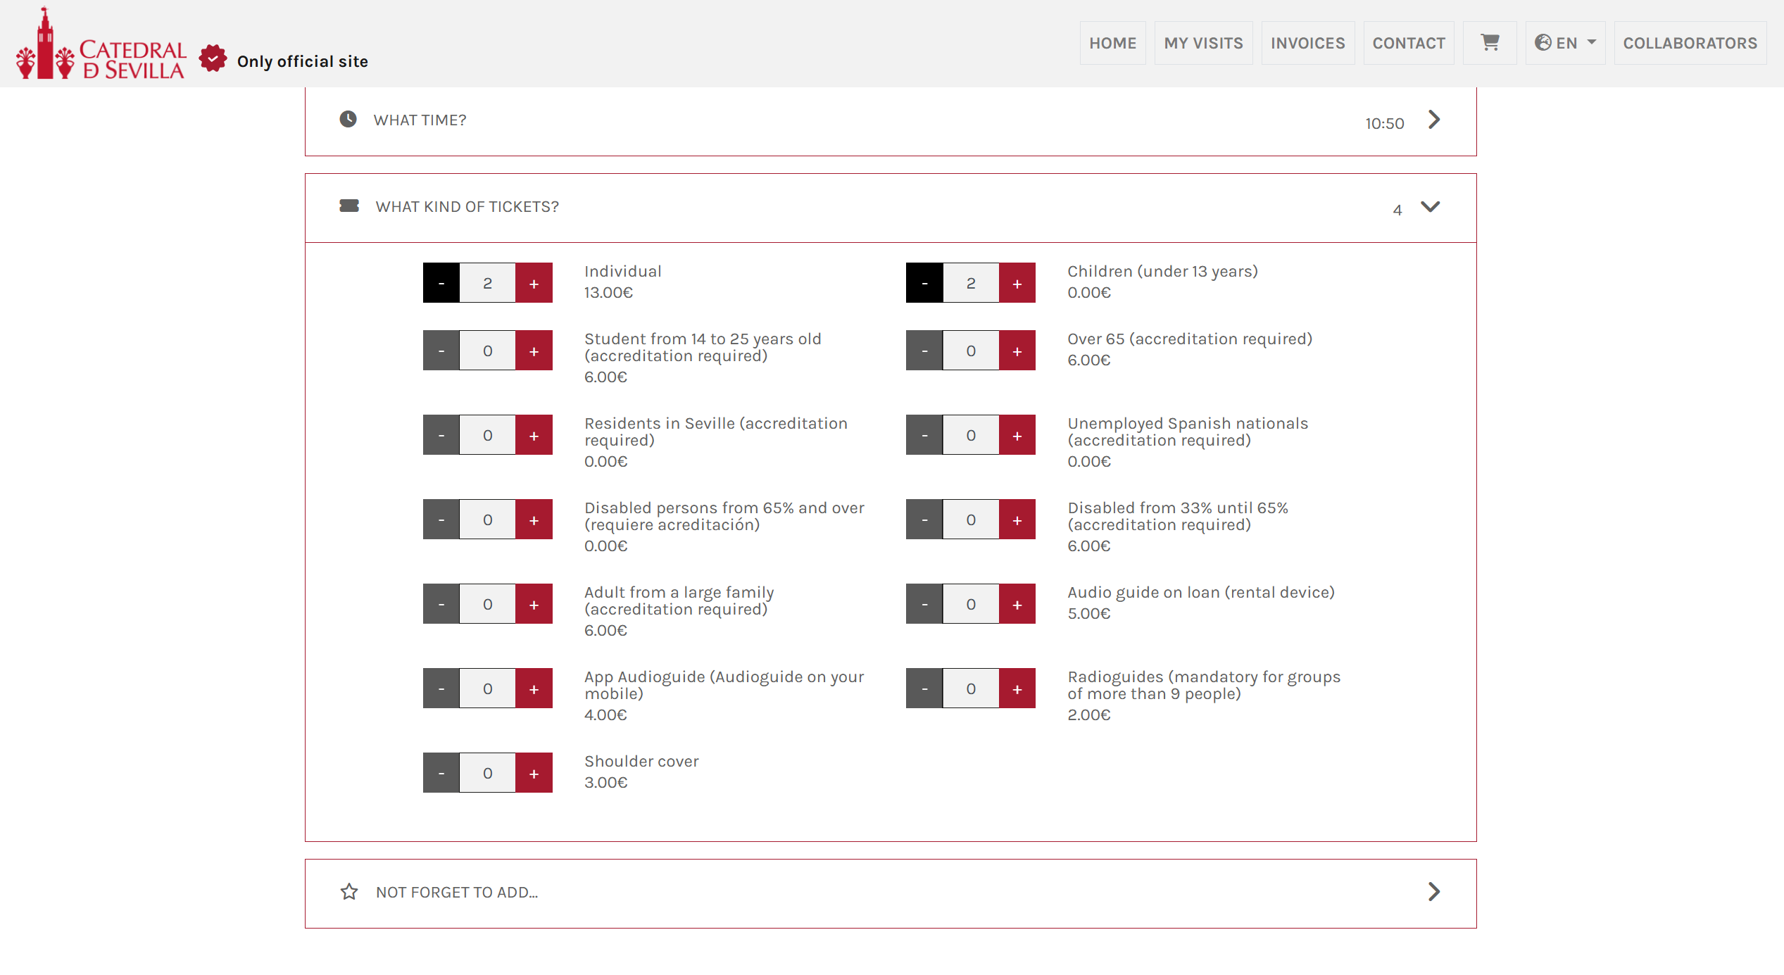The height and width of the screenshot is (975, 1784).
Task: Click the clock icon beside What Time
Action: coord(348,119)
